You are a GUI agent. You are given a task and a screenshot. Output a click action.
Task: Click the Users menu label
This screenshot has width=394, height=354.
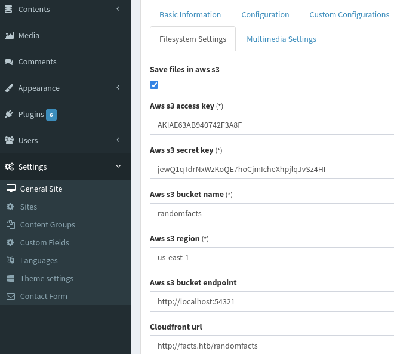(28, 141)
